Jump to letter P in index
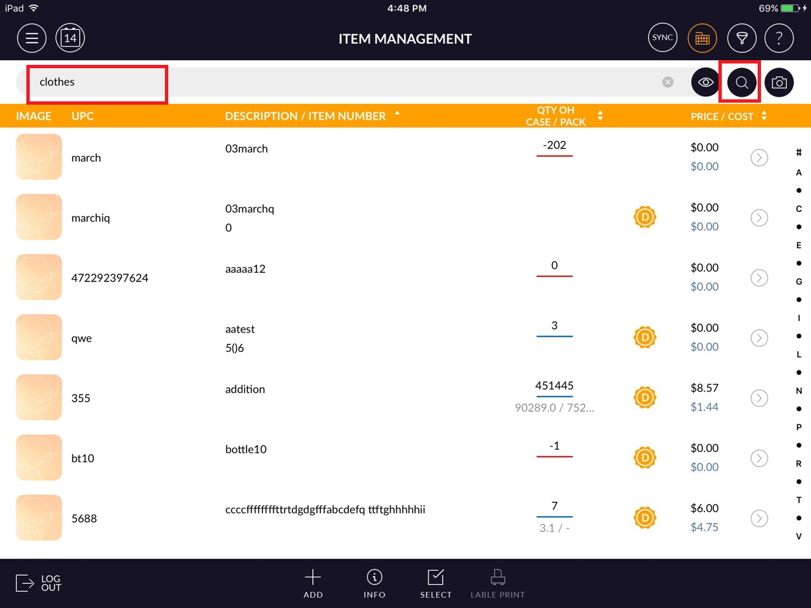Image resolution: width=811 pixels, height=608 pixels. point(799,427)
